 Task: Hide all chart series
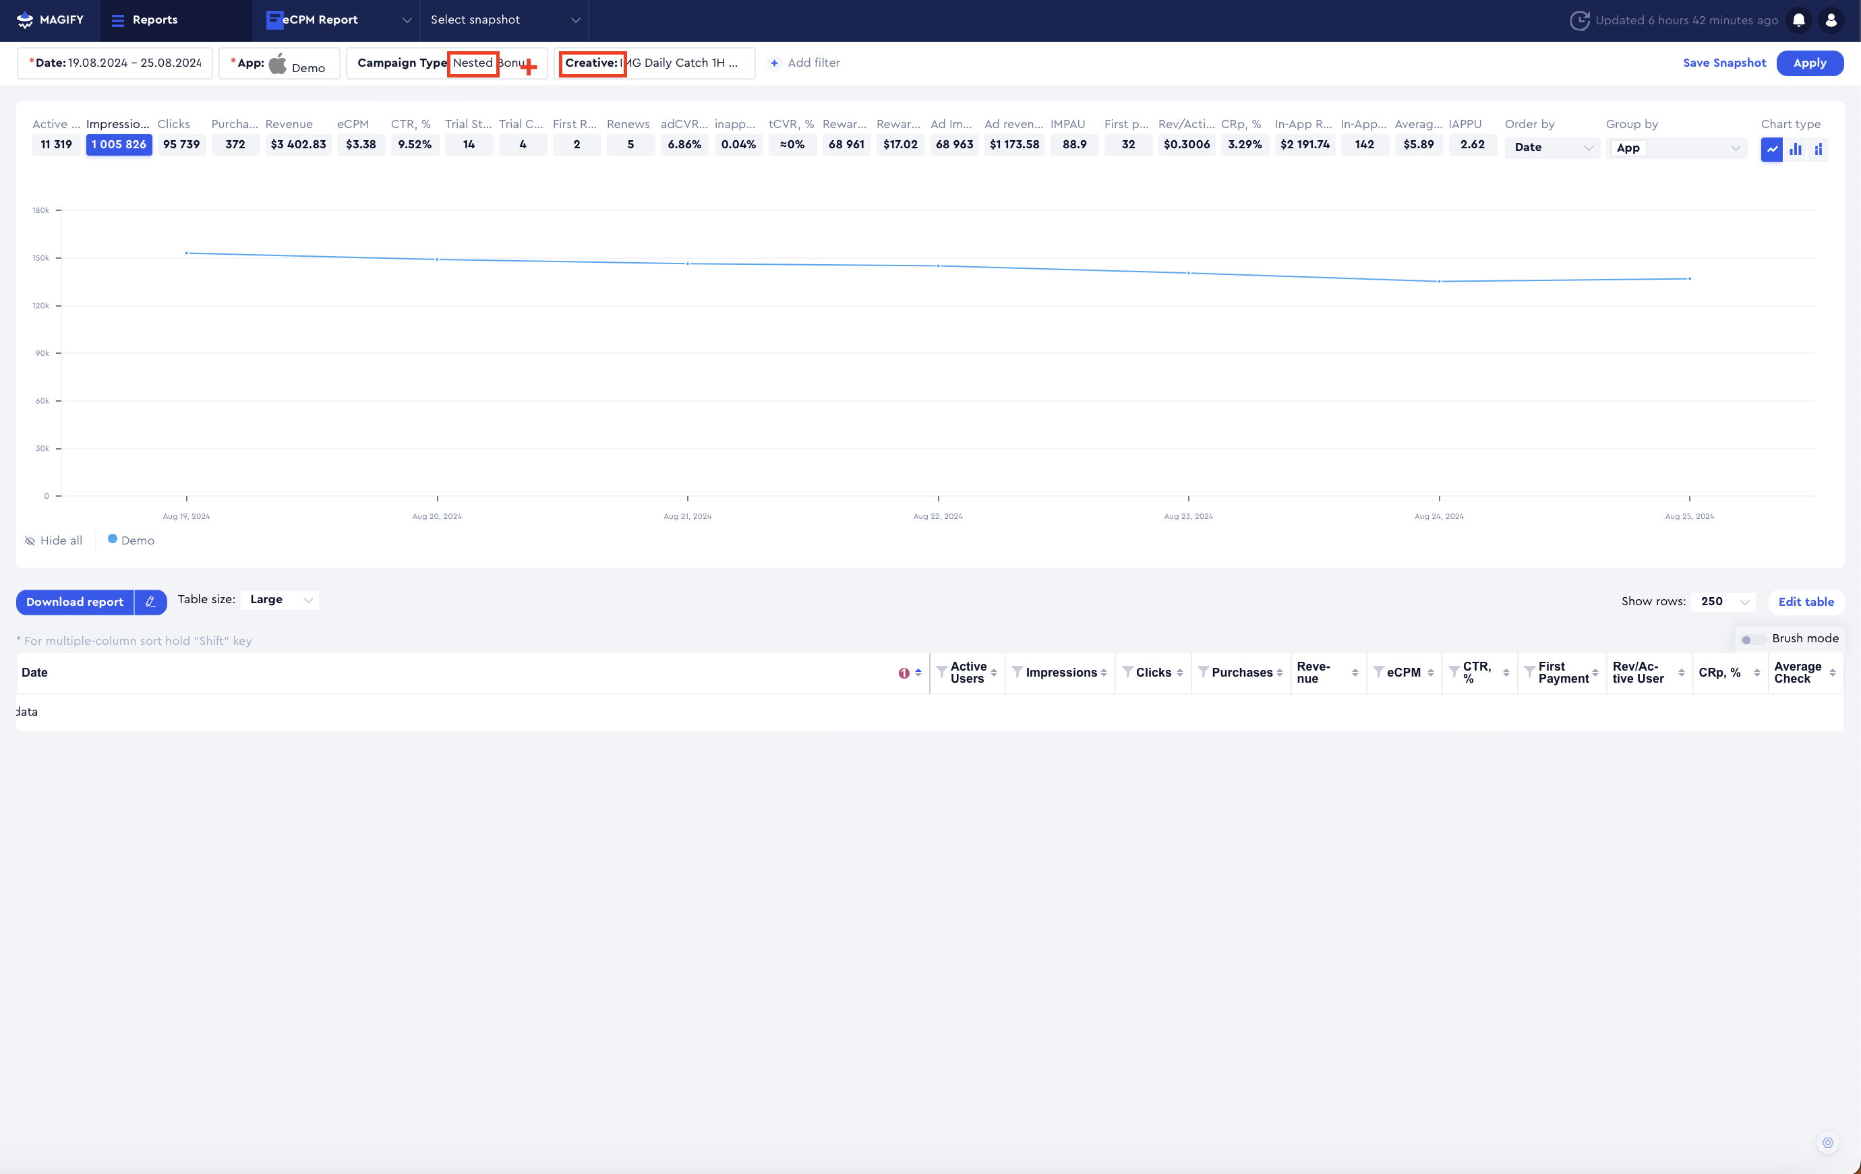tap(53, 540)
